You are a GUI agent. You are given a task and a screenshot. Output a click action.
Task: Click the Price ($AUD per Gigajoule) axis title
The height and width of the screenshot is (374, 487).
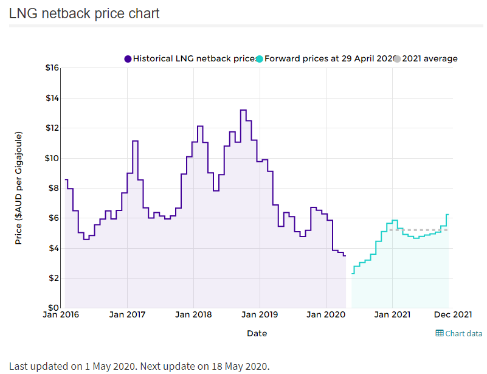19,188
